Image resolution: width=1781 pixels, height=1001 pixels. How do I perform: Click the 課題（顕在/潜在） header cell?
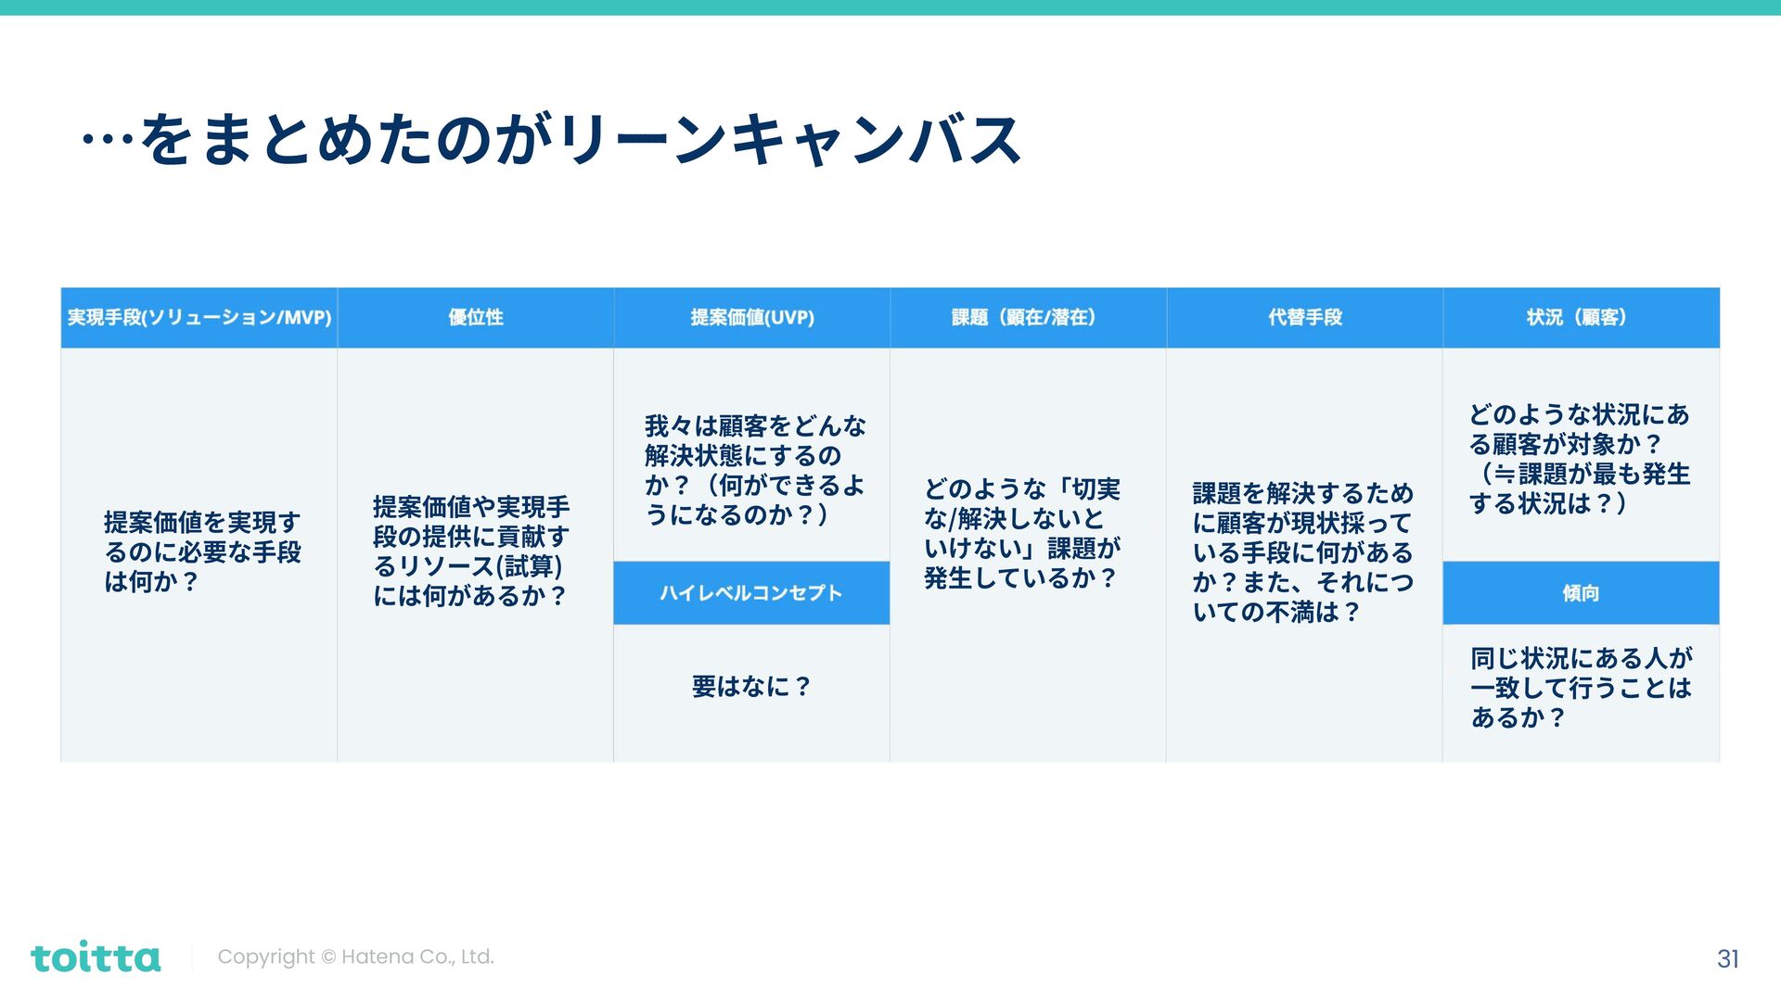1027,318
